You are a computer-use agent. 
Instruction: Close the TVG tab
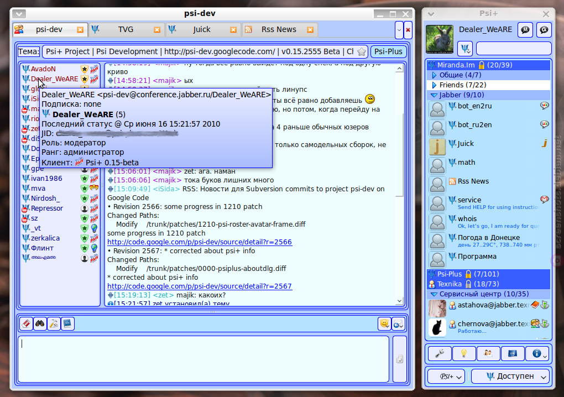click(x=157, y=30)
